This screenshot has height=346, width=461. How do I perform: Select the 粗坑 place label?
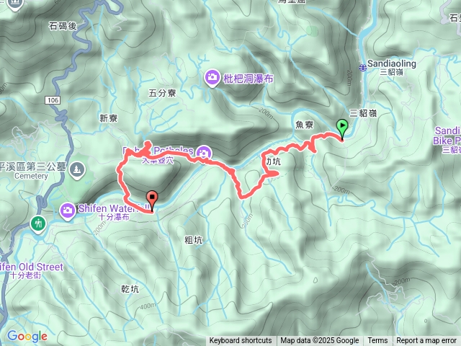194,240
